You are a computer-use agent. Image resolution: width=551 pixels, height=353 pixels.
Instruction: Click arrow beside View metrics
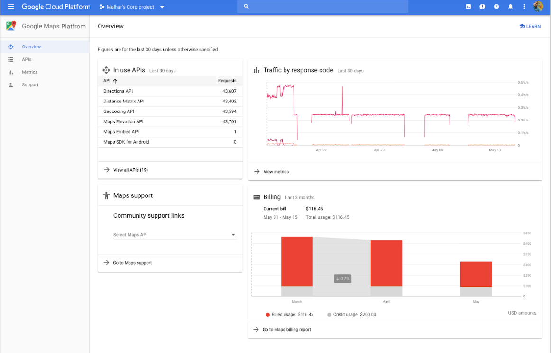(x=257, y=172)
